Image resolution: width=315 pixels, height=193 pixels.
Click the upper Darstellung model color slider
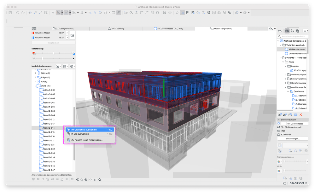tap(53, 53)
